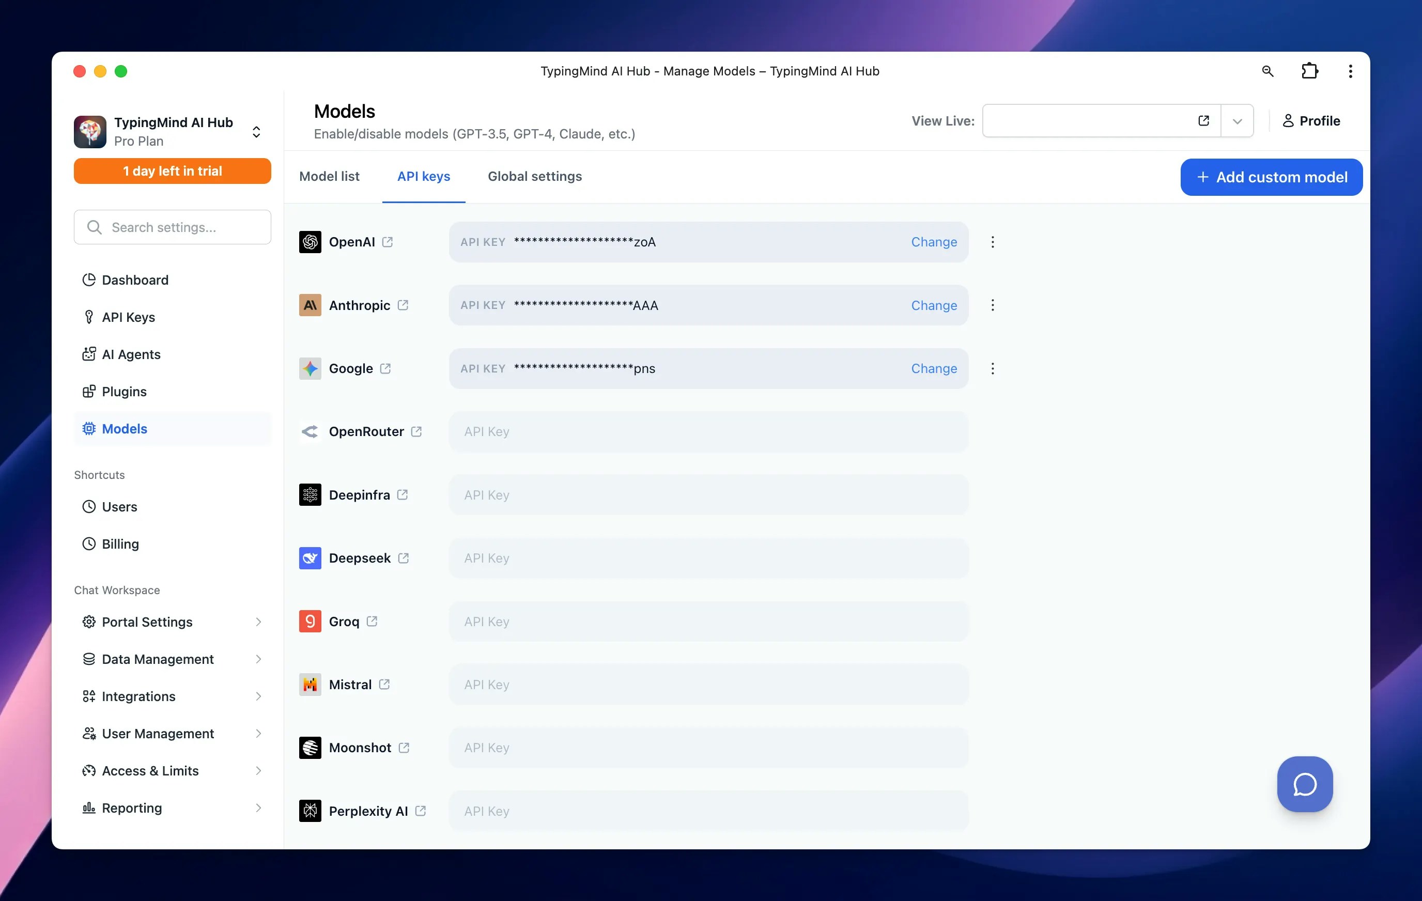Switch to the Global settings tab
This screenshot has height=901, width=1422.
[x=535, y=177]
